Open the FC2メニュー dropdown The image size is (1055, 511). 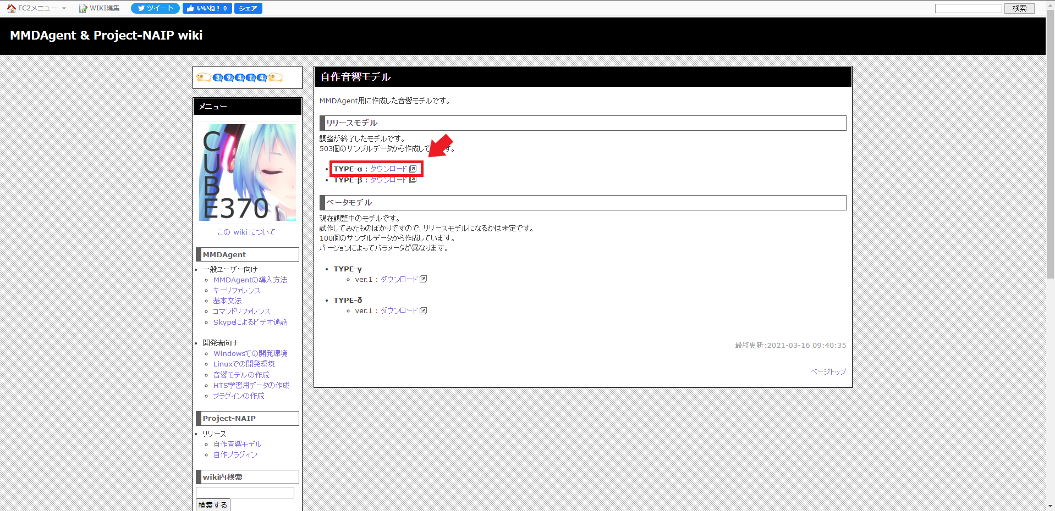(37, 8)
